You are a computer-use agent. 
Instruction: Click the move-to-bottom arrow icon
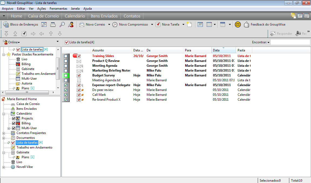point(15,34)
